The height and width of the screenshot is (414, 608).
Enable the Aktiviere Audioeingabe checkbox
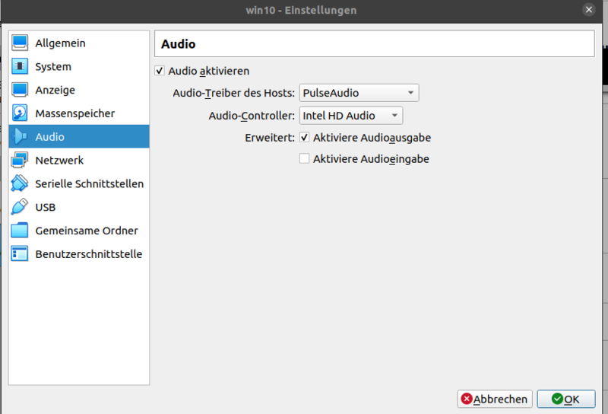point(304,159)
